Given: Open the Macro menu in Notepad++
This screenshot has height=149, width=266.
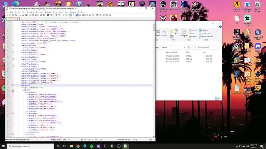Looking at the screenshot, I should (61, 12).
